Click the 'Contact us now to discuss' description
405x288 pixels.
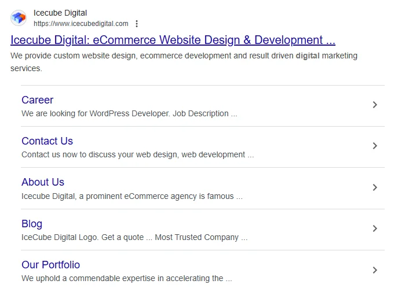138,155
